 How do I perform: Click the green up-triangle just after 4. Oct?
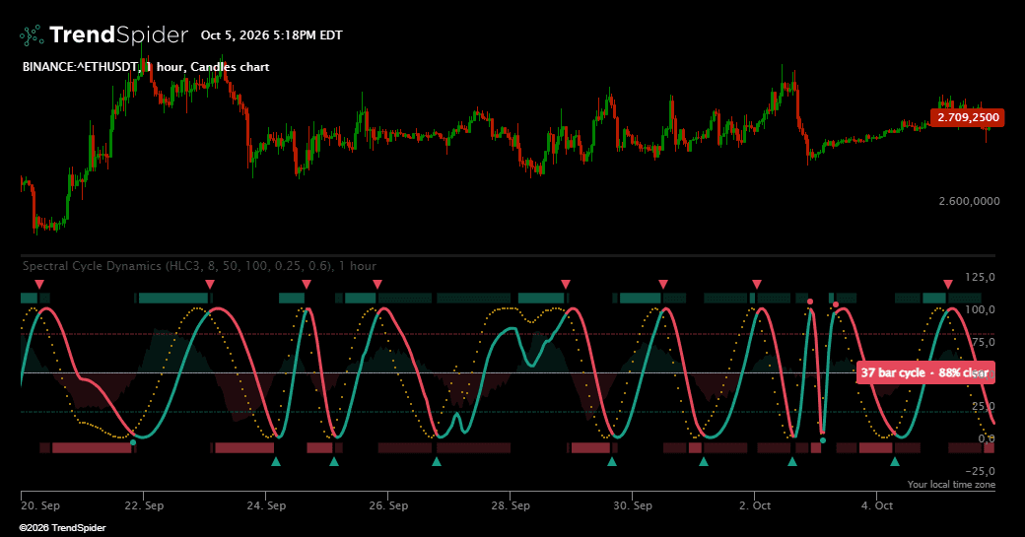(895, 462)
